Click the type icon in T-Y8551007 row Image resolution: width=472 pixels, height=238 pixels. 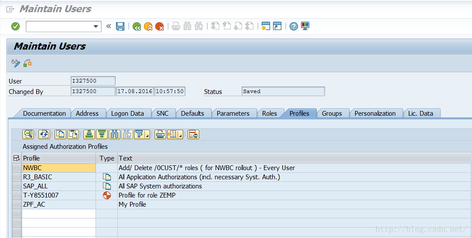click(107, 195)
